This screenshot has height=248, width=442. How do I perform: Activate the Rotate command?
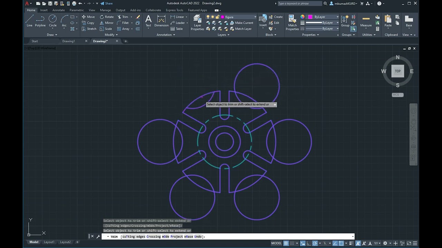click(x=107, y=17)
